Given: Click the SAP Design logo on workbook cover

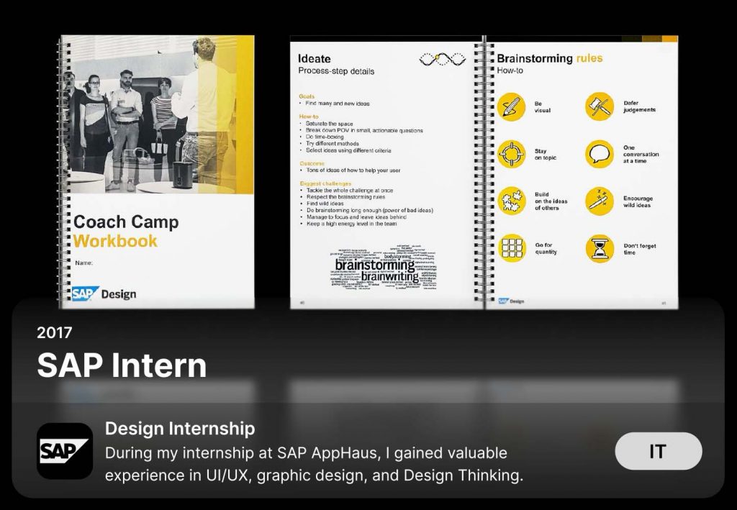Looking at the screenshot, I should pyautogui.click(x=104, y=294).
